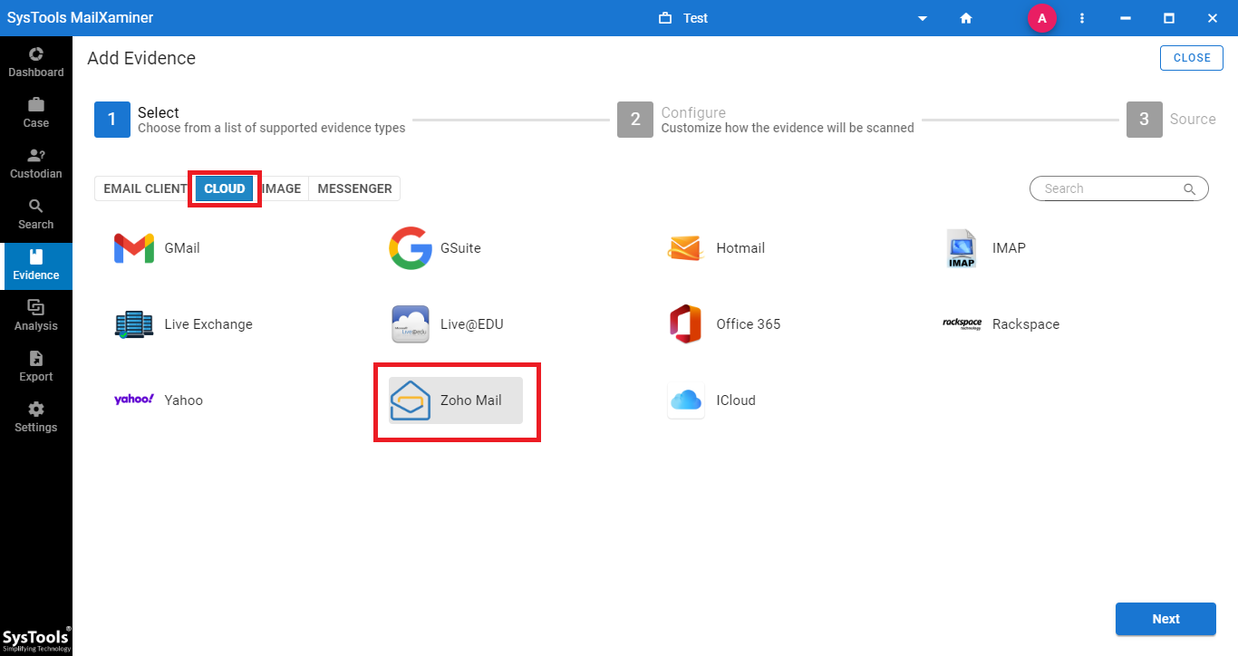This screenshot has width=1238, height=656.
Task: Select the Rackspace logo icon
Action: click(x=962, y=323)
